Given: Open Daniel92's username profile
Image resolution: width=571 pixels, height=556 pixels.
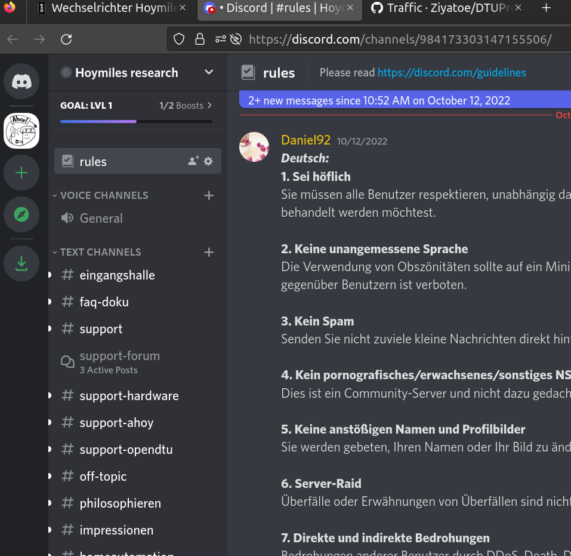Looking at the screenshot, I should pos(305,140).
